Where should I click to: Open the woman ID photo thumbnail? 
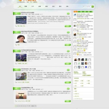click(x=21, y=39)
